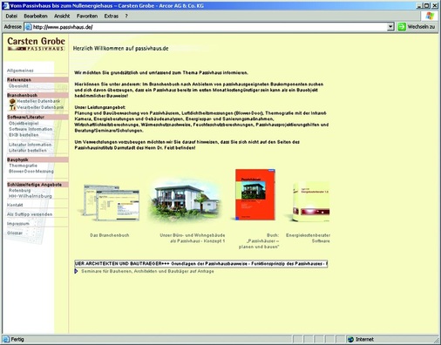Open the Favoriten menu
Image resolution: width=441 pixels, height=345 pixels.
[x=87, y=16]
